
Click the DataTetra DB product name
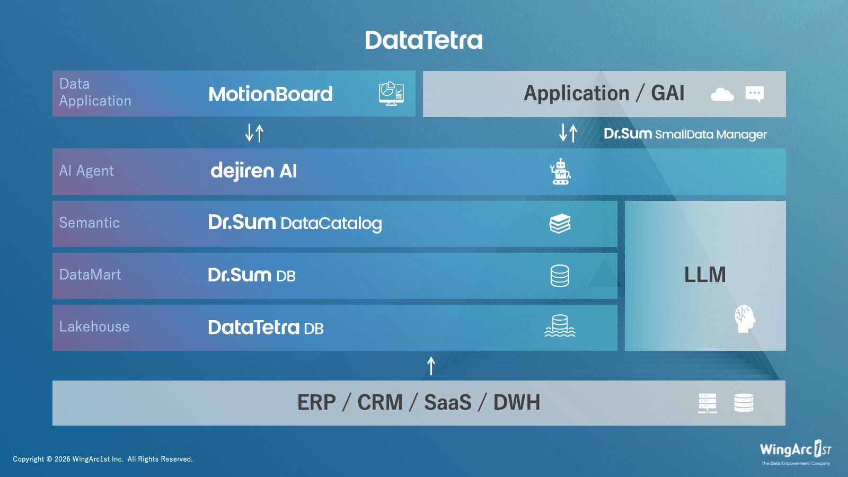click(x=266, y=328)
